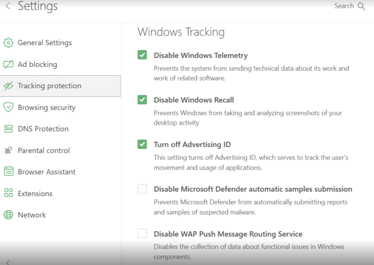Screen dimensions: 374x265
Task: Click the Network globe icon
Action: click(x=8, y=215)
